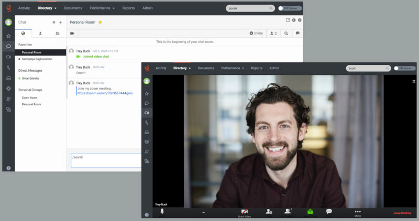
Task: Open the Performance dropdown in front window
Action: point(233,68)
